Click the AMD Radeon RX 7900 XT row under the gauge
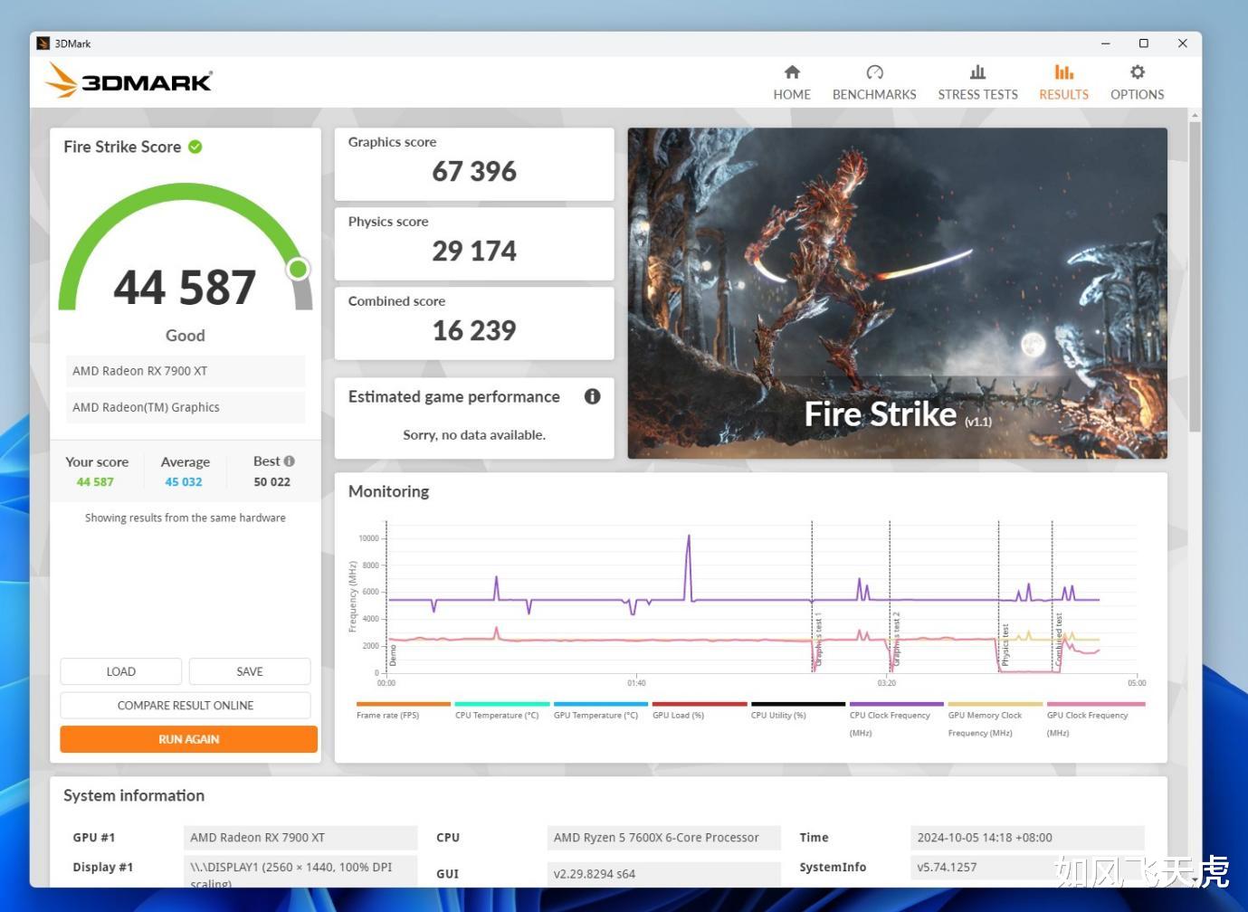This screenshot has width=1248, height=912. pos(186,371)
